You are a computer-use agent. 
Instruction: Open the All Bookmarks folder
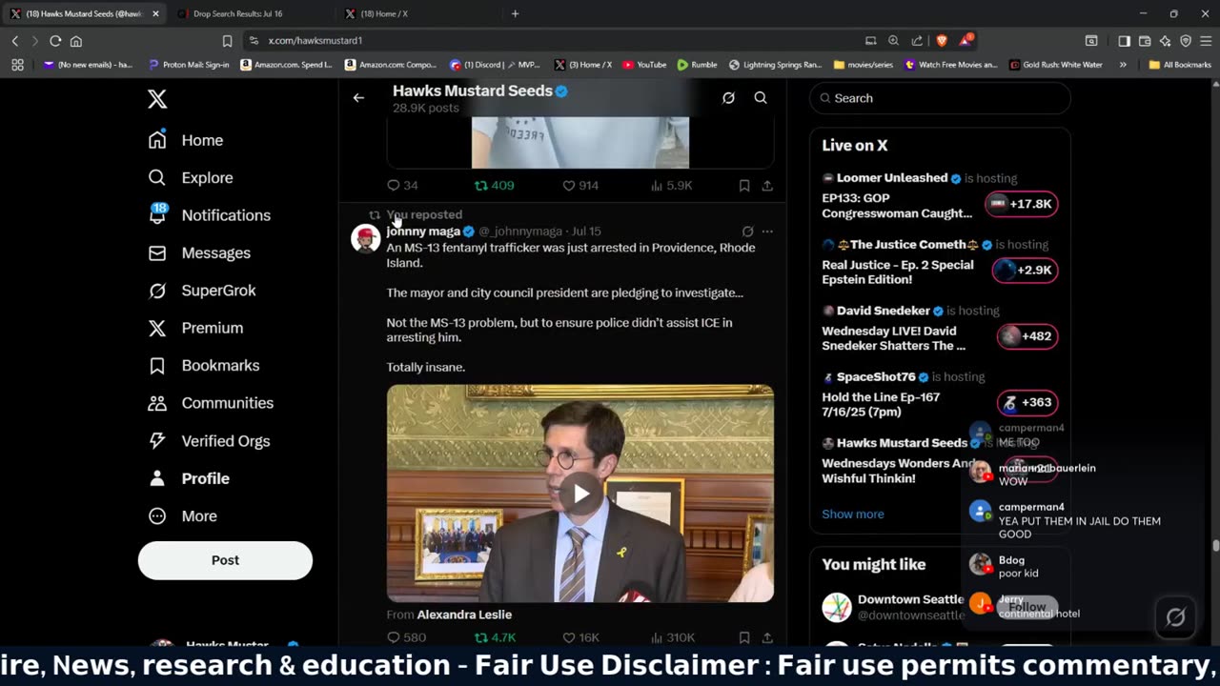(x=1180, y=65)
